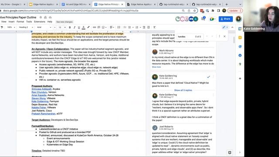Screen dimensions: 279x157
Task: Click the font size field
Action: (60, 27)
